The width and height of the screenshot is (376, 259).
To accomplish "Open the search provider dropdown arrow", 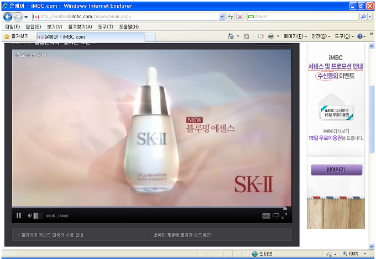I will click(370, 17).
